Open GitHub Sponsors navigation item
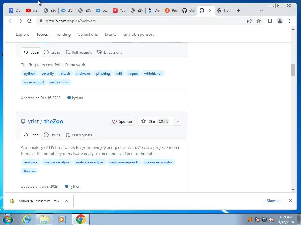 point(139,35)
